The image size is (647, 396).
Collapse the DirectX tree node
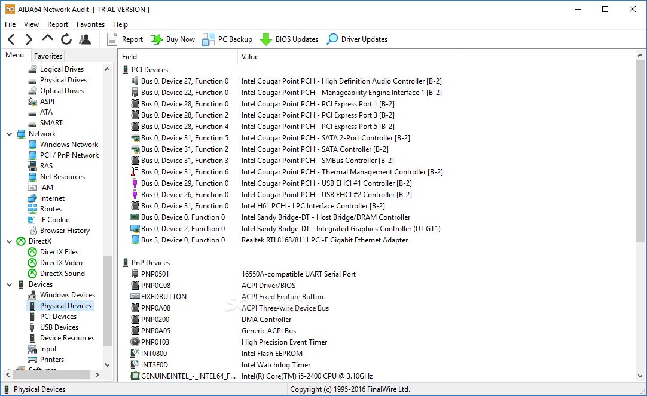click(10, 241)
